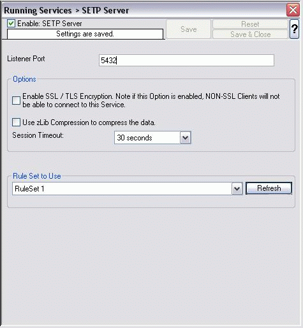303x328 pixels.
Task: Click the Running Services breadcrumb title
Action: 38,10
